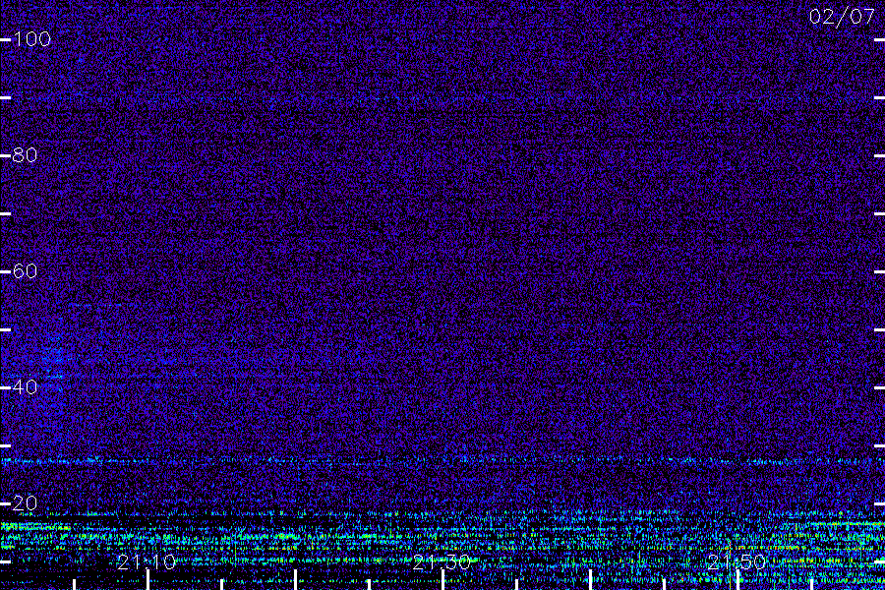Click the 21:50 time label
The width and height of the screenshot is (885, 590).
click(x=737, y=561)
